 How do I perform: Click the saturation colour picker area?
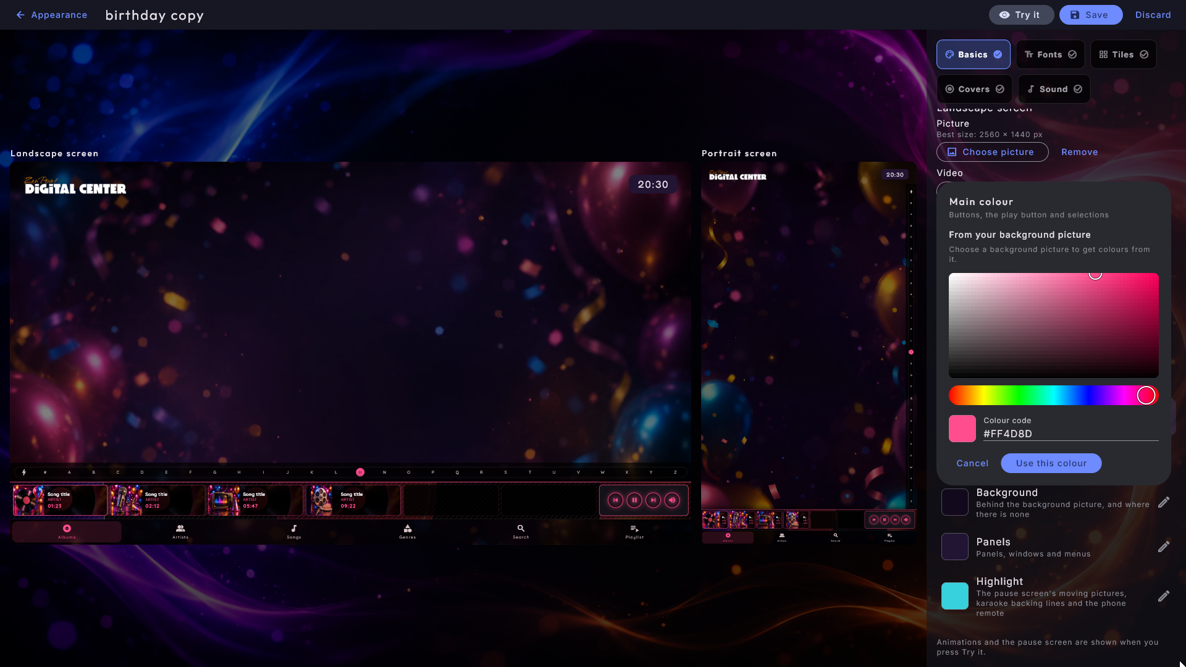1053,325
